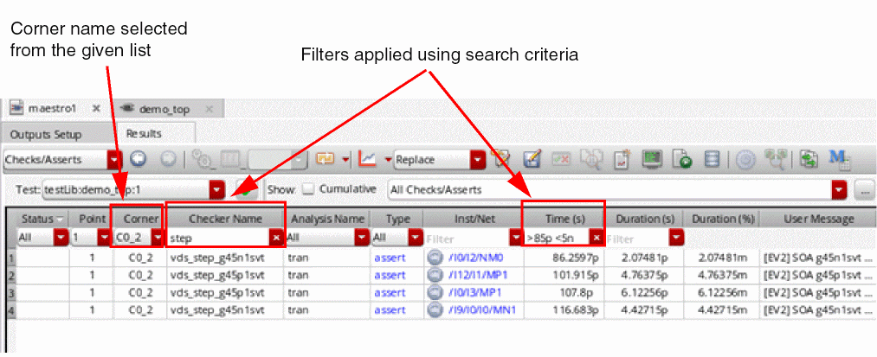This screenshot has height=357, width=877.
Task: Open the Checks/Asserts view dropdown
Action: [114, 160]
